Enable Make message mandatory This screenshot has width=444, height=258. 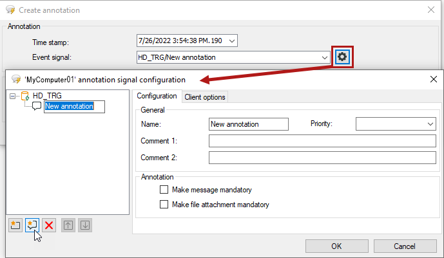point(164,190)
